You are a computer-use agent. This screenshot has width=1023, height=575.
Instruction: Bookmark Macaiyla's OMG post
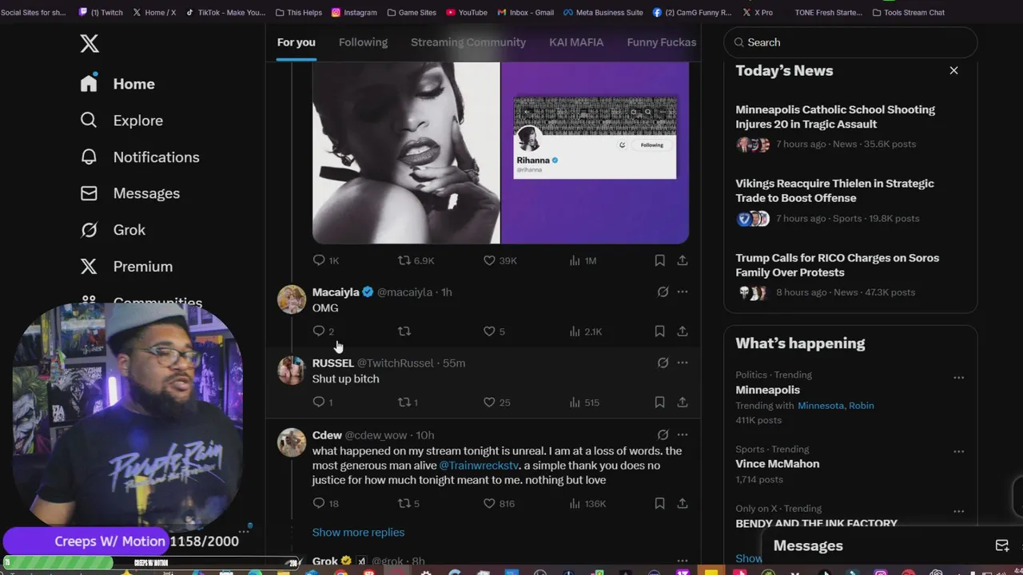[x=659, y=331]
